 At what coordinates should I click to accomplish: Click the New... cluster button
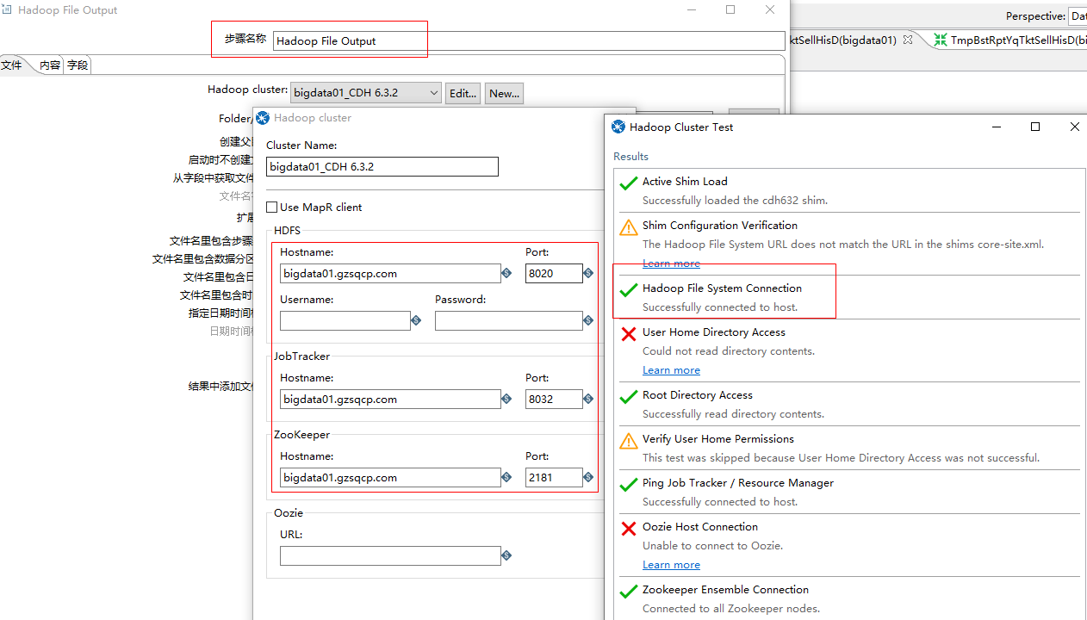point(504,93)
